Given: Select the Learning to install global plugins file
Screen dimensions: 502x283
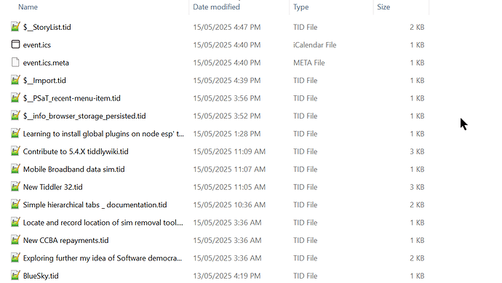Looking at the screenshot, I should pyautogui.click(x=103, y=134).
